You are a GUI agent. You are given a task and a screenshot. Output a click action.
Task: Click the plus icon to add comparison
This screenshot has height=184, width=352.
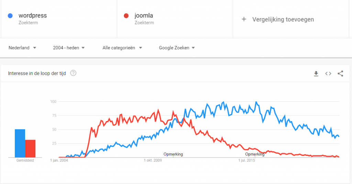(244, 19)
